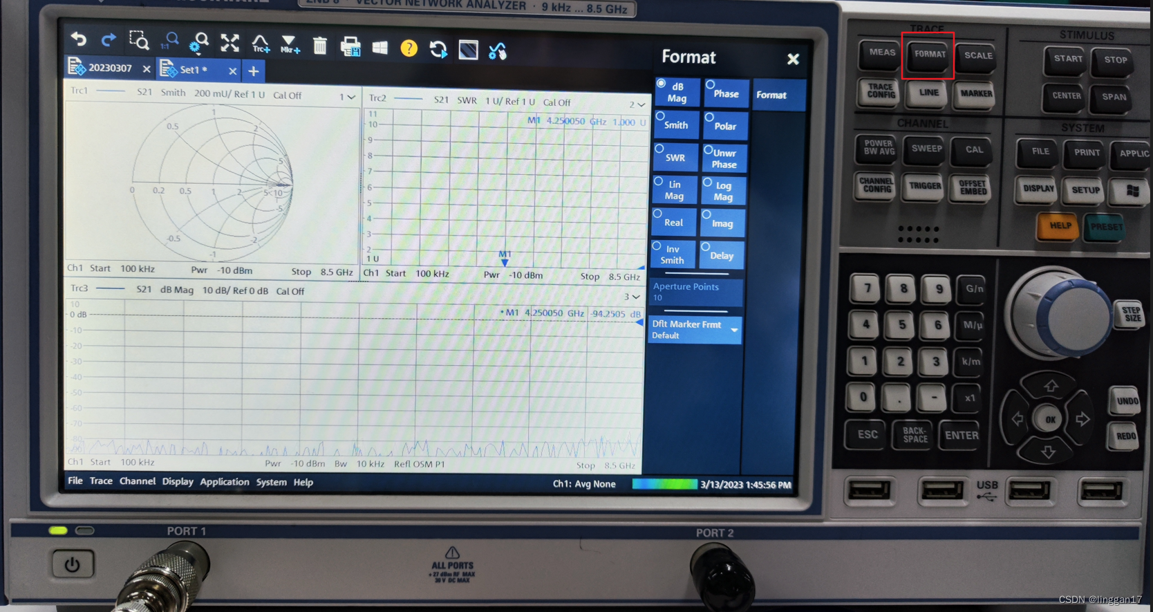Close the 20230307 setup tab
Screen dimensions: 1153x612
click(147, 69)
